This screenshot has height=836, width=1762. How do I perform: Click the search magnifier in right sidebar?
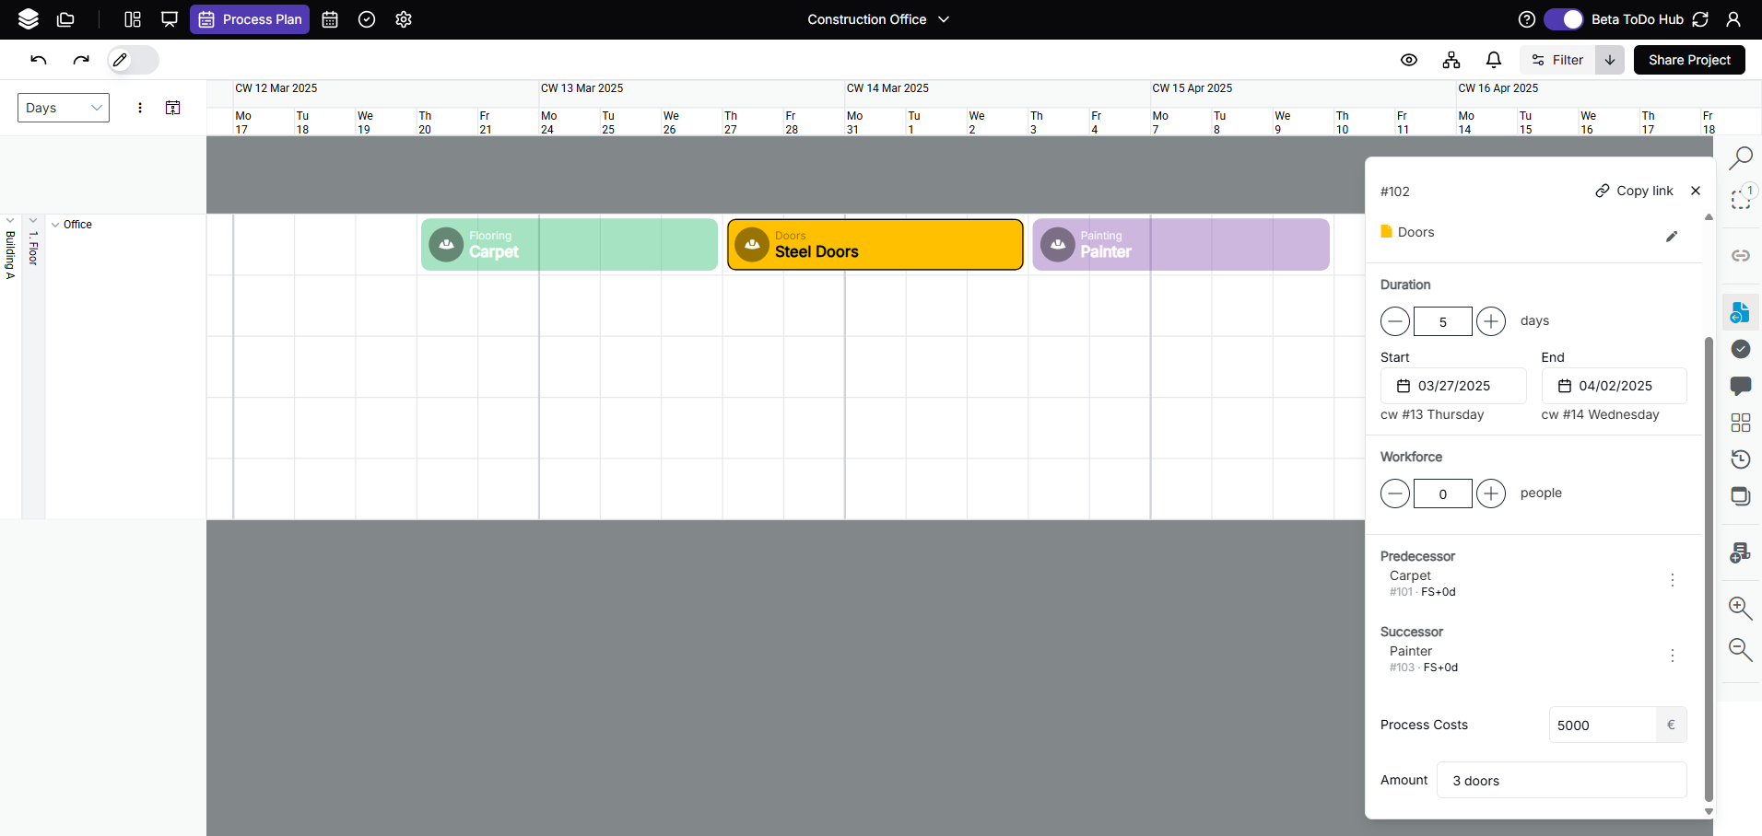click(1740, 158)
